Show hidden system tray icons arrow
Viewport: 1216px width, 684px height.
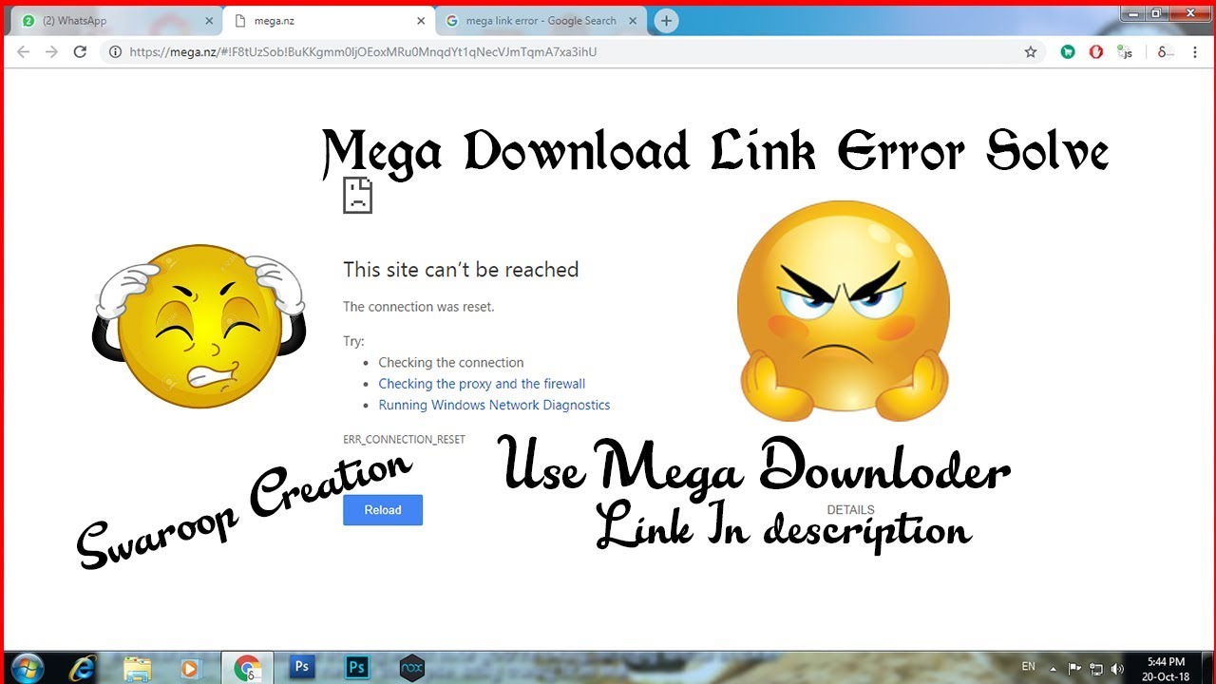click(1054, 669)
